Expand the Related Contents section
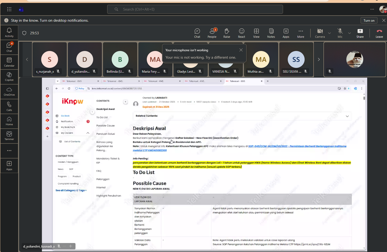The image size is (387, 252). [347, 116]
